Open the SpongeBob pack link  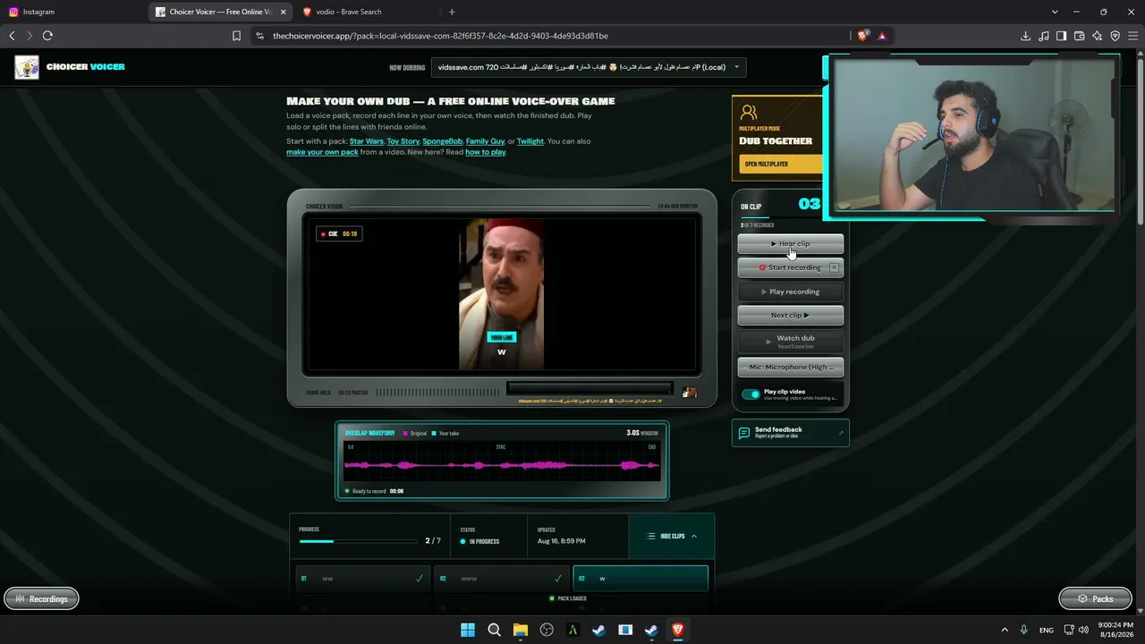(442, 141)
